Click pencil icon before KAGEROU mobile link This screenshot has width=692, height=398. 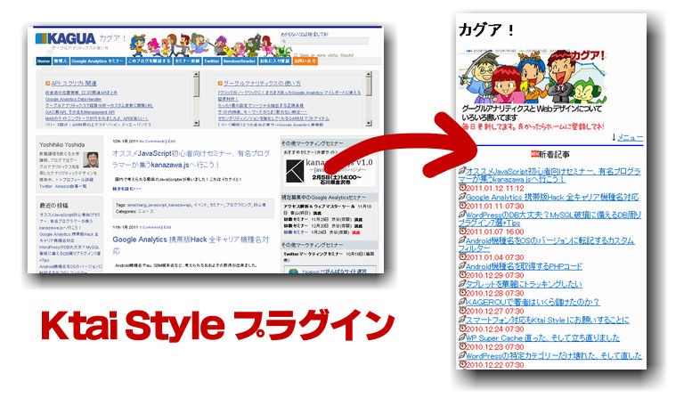(462, 302)
